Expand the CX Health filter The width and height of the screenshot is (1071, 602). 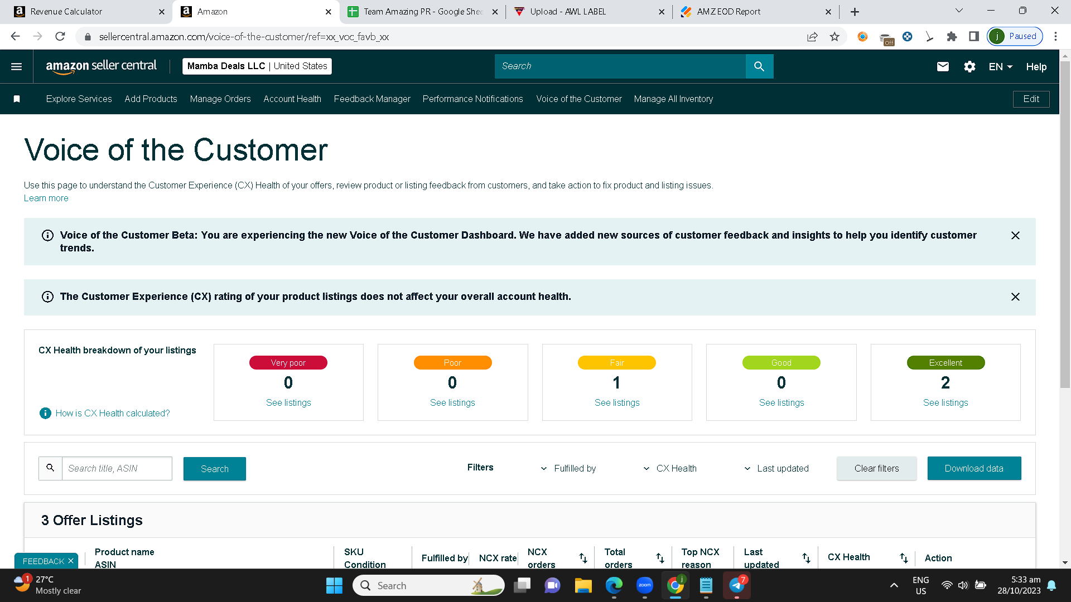pos(670,468)
